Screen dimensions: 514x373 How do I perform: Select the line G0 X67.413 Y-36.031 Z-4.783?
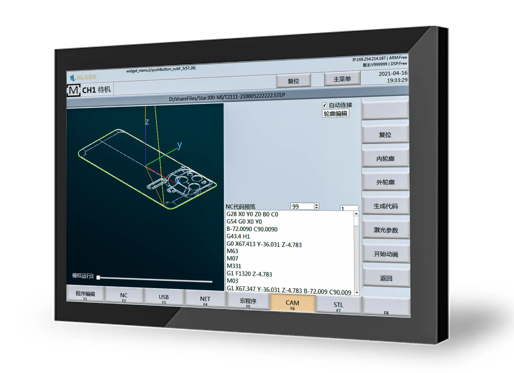[x=264, y=244]
